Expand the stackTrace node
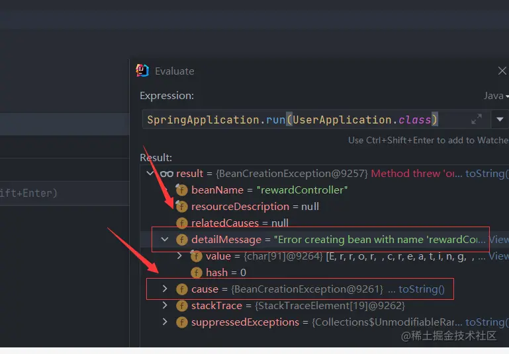Image resolution: width=509 pixels, height=354 pixels. pyautogui.click(x=165, y=305)
